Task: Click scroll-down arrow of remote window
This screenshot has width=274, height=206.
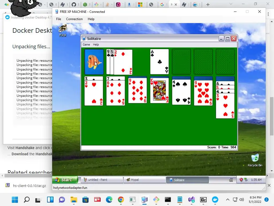Action: tap(271, 171)
